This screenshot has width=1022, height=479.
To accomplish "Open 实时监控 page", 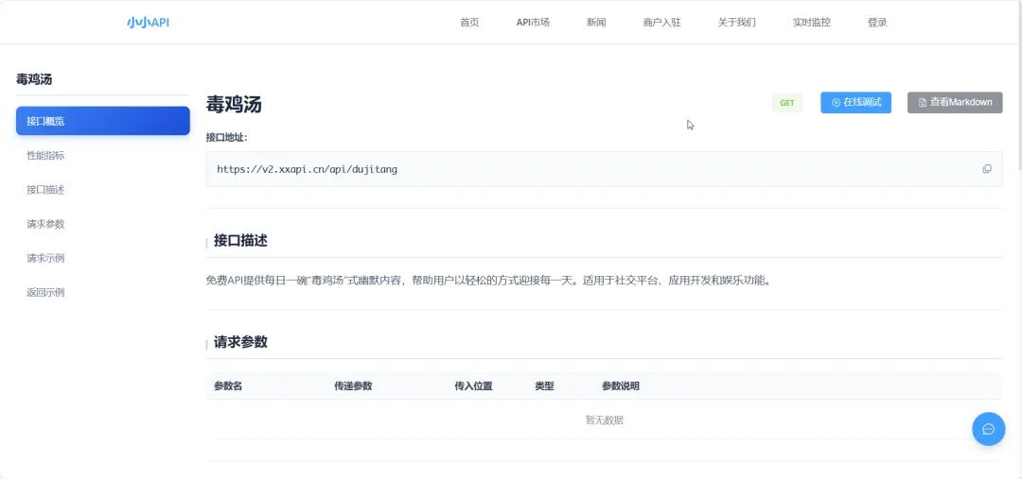I will (x=812, y=22).
